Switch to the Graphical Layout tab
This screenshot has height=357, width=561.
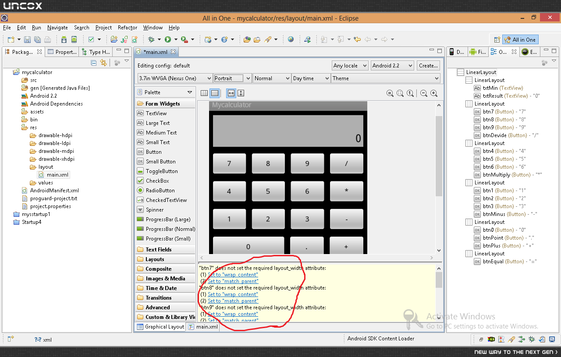tap(160, 327)
